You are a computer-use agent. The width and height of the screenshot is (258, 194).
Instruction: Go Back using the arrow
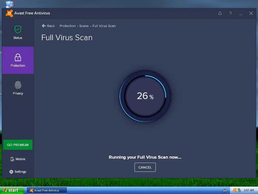pos(48,26)
